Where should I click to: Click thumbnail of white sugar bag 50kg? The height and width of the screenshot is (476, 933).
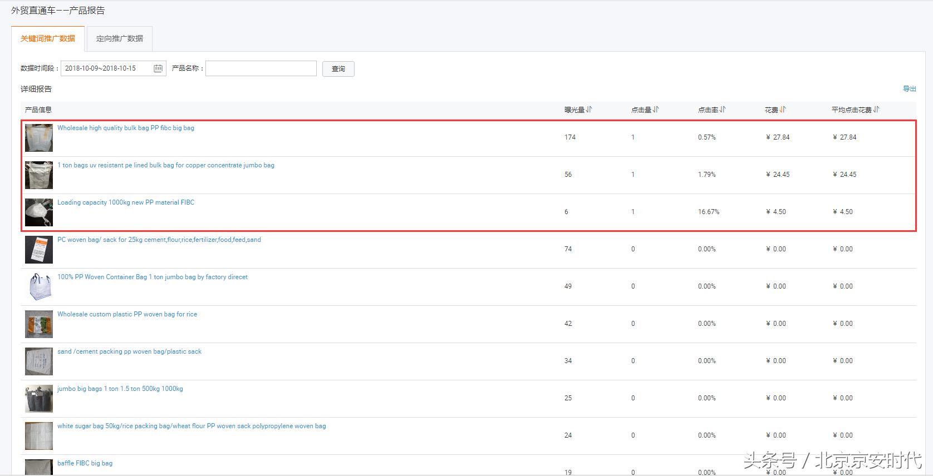(39, 436)
